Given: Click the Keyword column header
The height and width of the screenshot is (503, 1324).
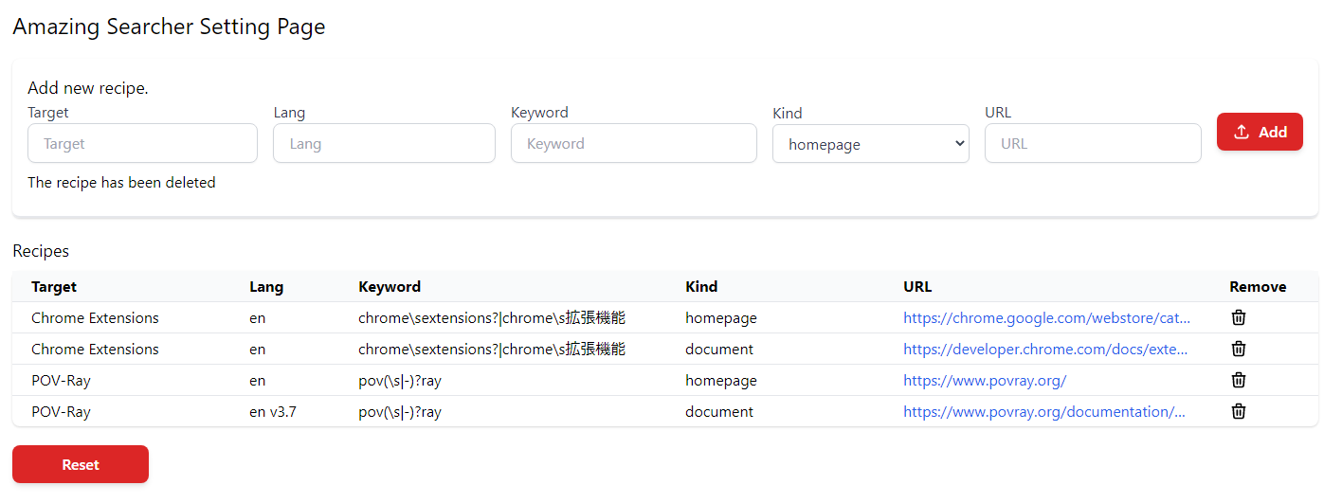Looking at the screenshot, I should point(390,287).
